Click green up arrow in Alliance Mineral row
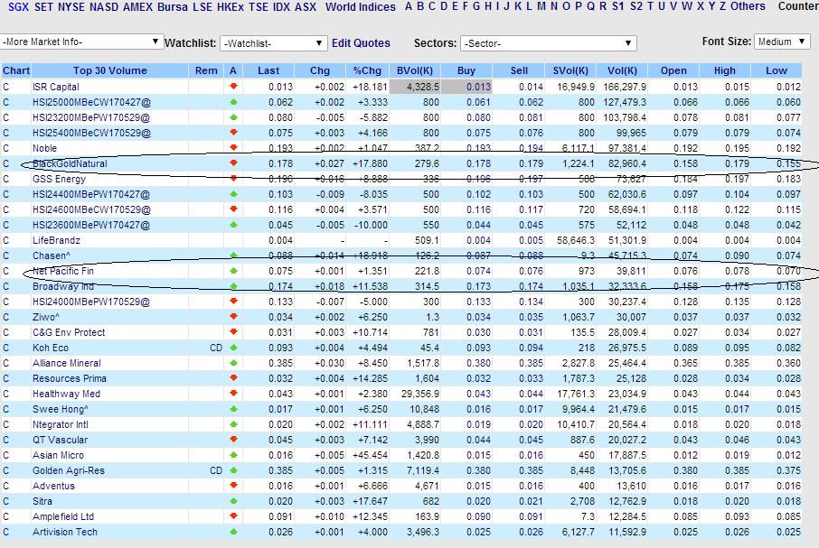This screenshot has width=819, height=548. tap(233, 363)
